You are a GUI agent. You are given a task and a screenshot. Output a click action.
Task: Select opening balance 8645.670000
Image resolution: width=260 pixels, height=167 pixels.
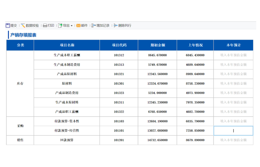click(x=157, y=55)
